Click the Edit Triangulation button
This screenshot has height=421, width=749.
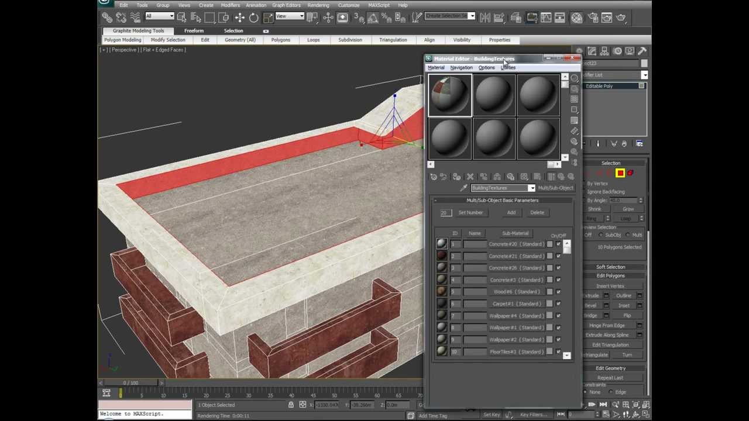click(x=610, y=345)
